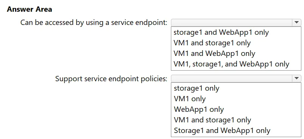Image resolution: width=304 pixels, height=139 pixels.
Task: Click the empty combo box for service endpoint access
Action: [236, 22]
